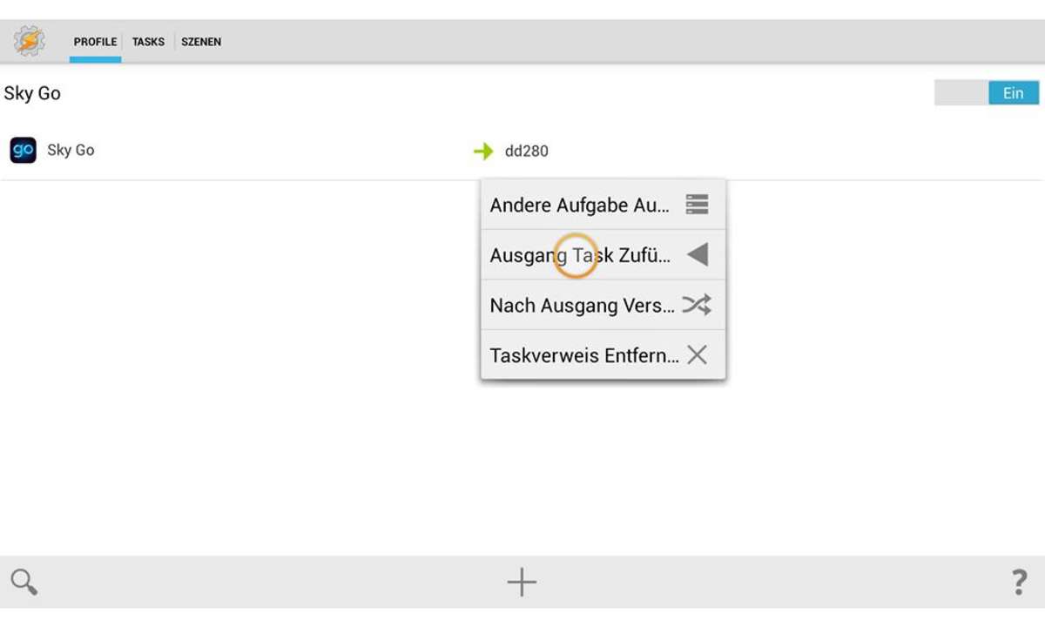This screenshot has width=1045, height=627.
Task: Open search with the magnifier icon
Action: point(24,582)
